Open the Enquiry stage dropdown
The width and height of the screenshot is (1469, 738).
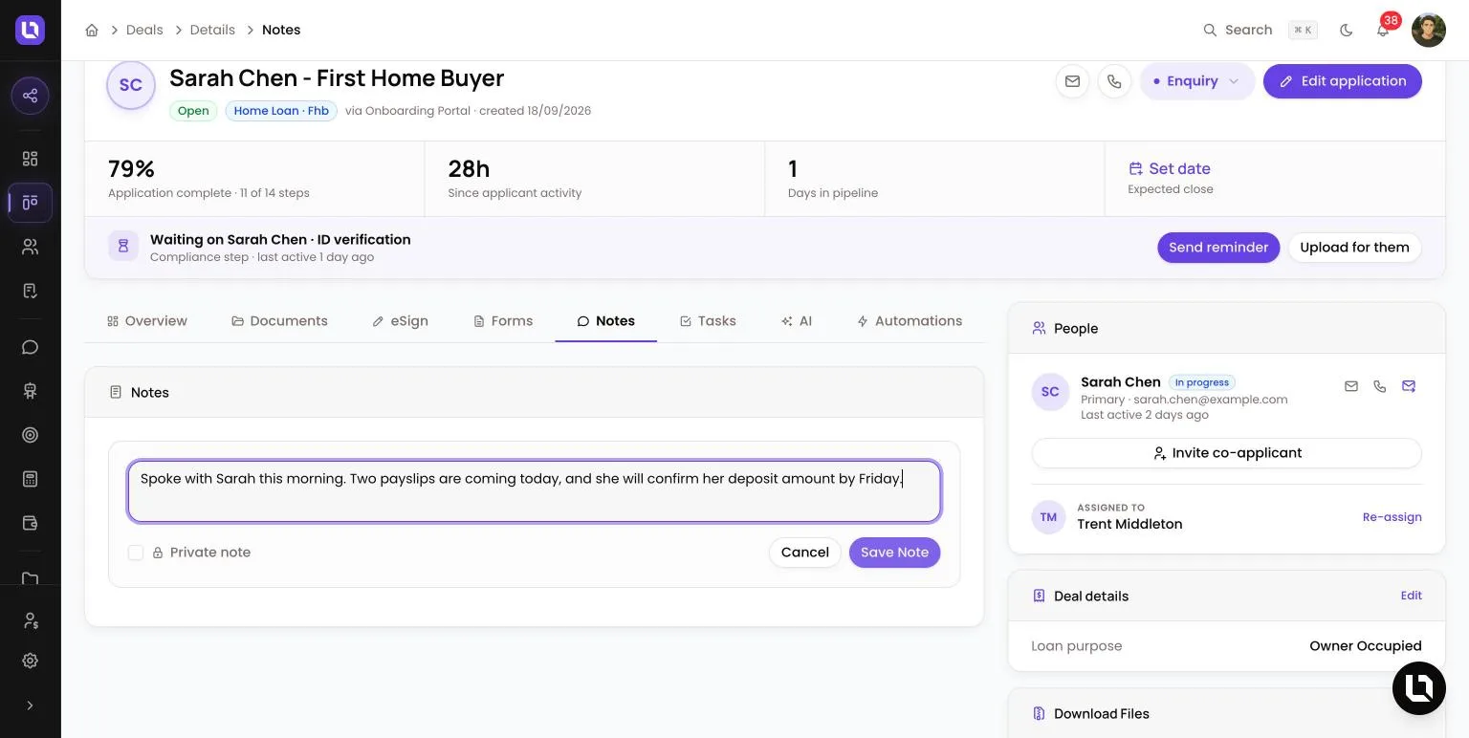click(1197, 81)
